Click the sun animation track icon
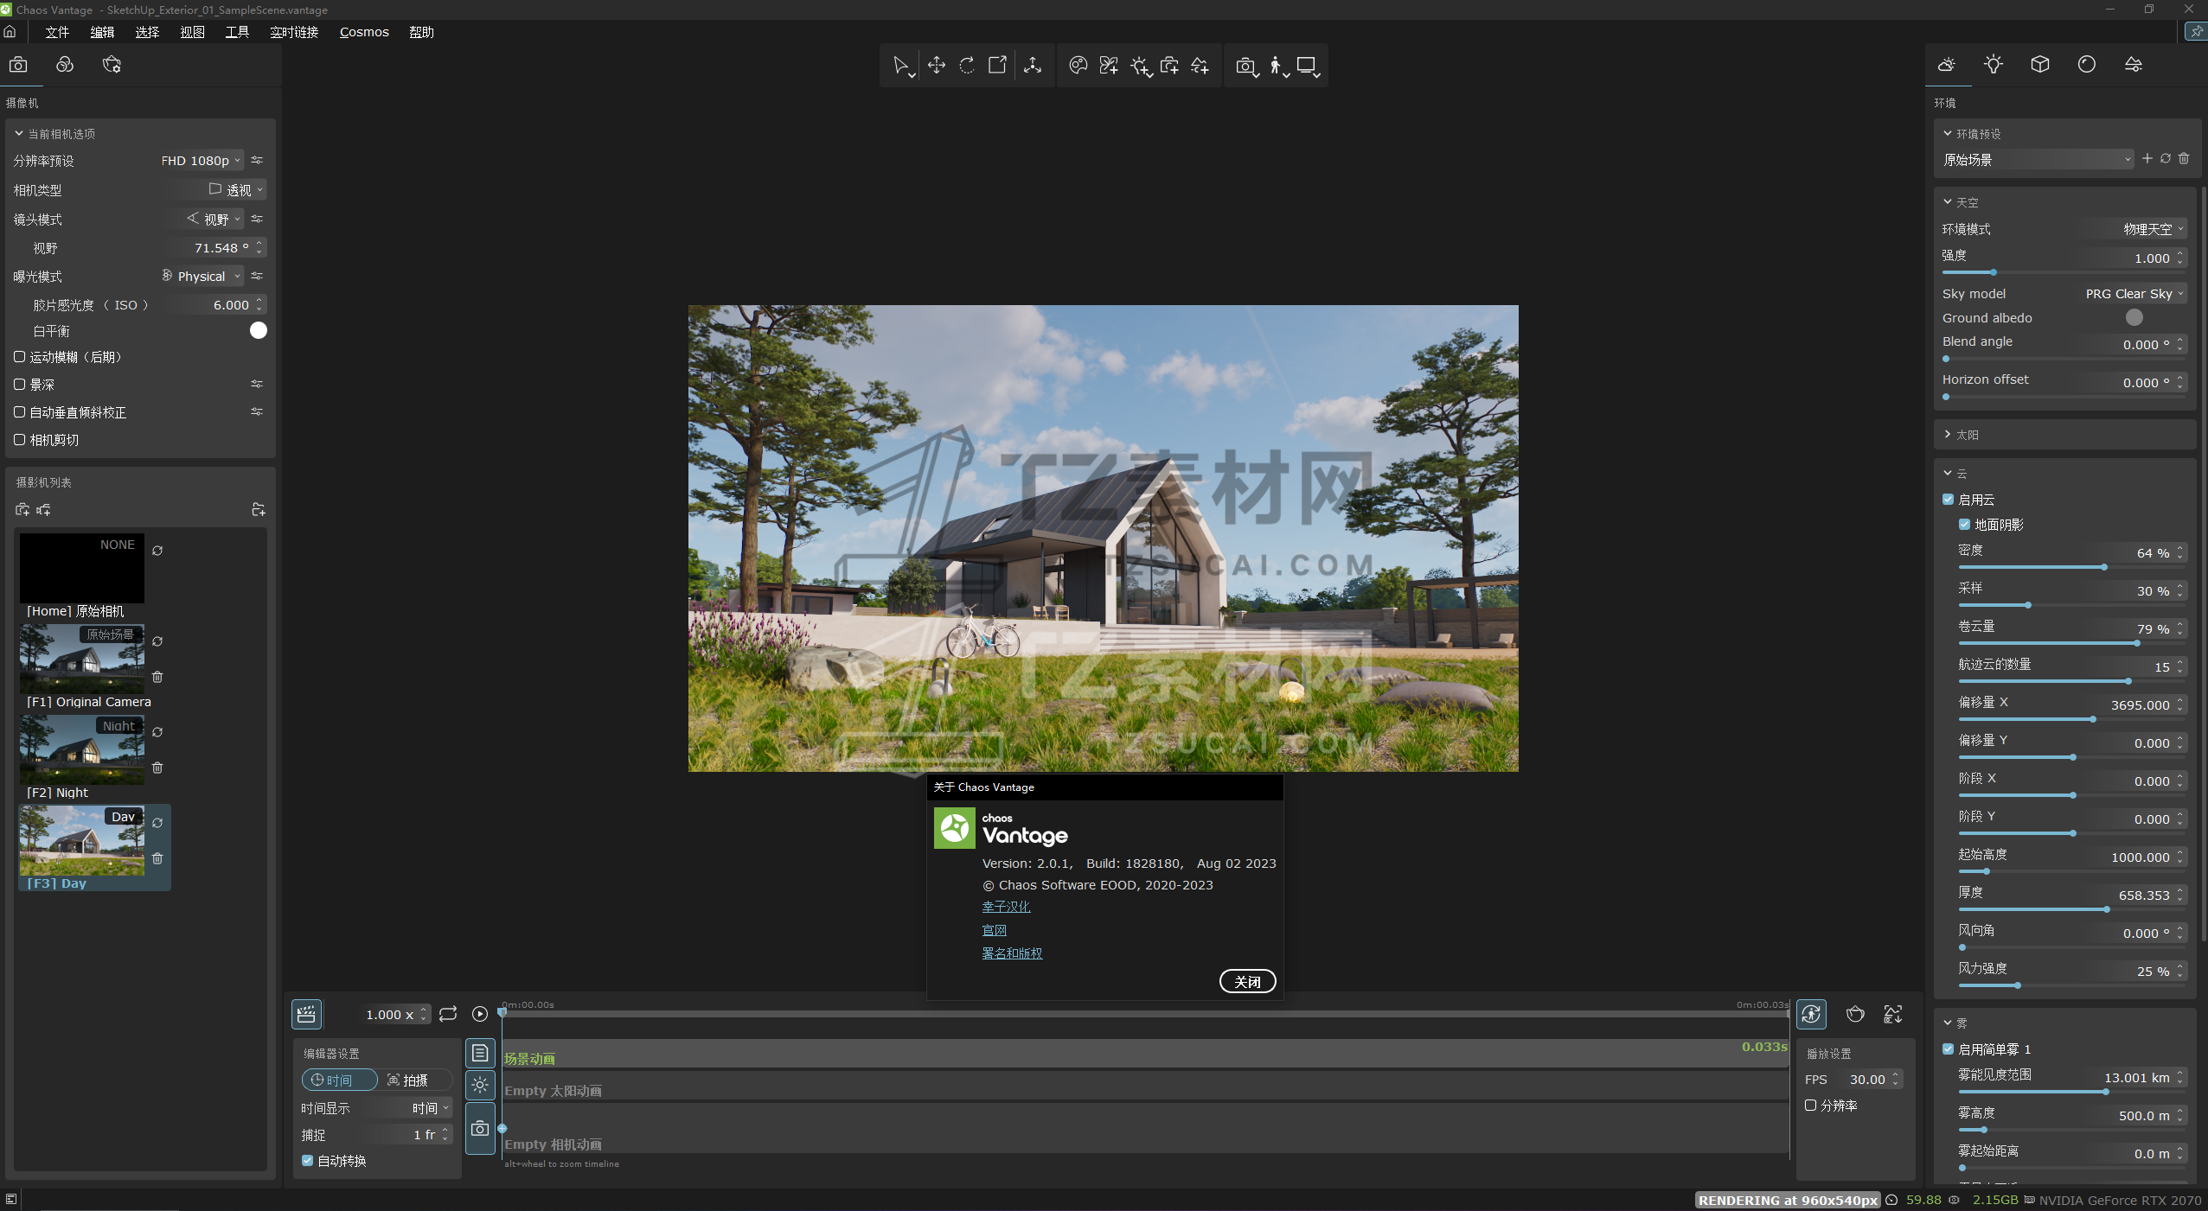Image resolution: width=2208 pixels, height=1211 pixels. click(x=480, y=1086)
